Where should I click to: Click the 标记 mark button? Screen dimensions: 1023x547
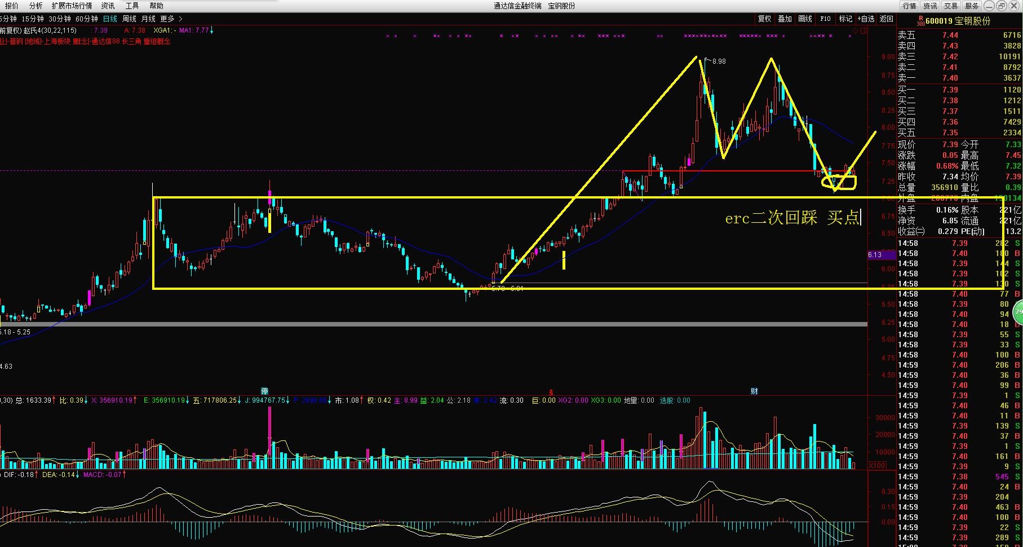845,19
